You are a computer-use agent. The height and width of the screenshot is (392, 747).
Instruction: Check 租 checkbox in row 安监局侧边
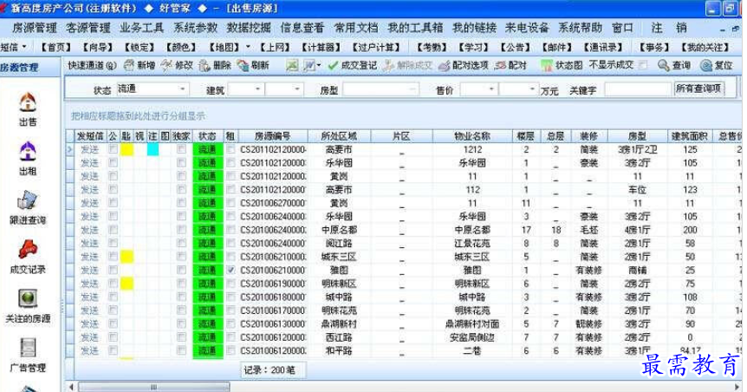pyautogui.click(x=231, y=337)
